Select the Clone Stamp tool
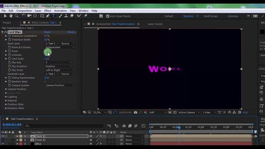The height and width of the screenshot is (149, 265). pos(66,16)
